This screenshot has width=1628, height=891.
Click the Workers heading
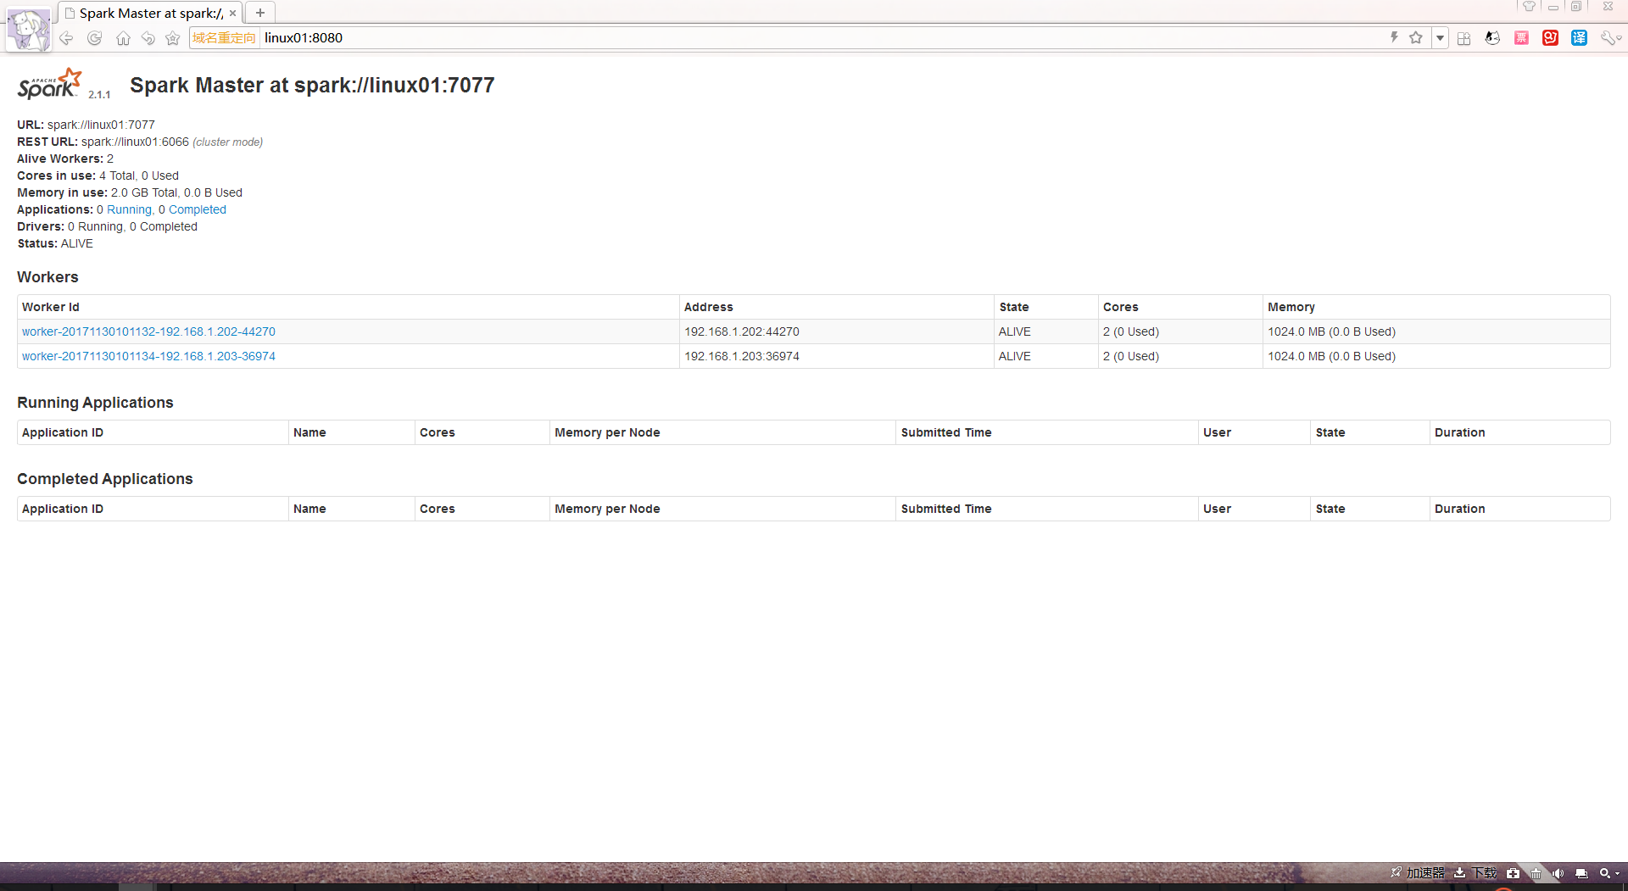tap(47, 277)
